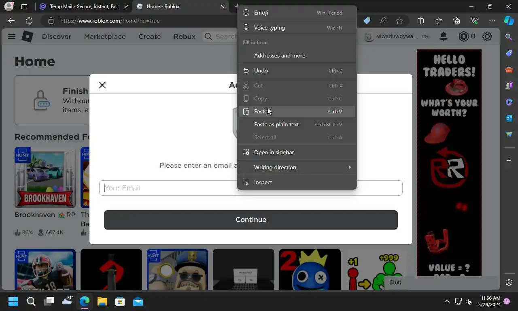Close the Temp Mail tab
The width and height of the screenshot is (518, 311).
(126, 6)
